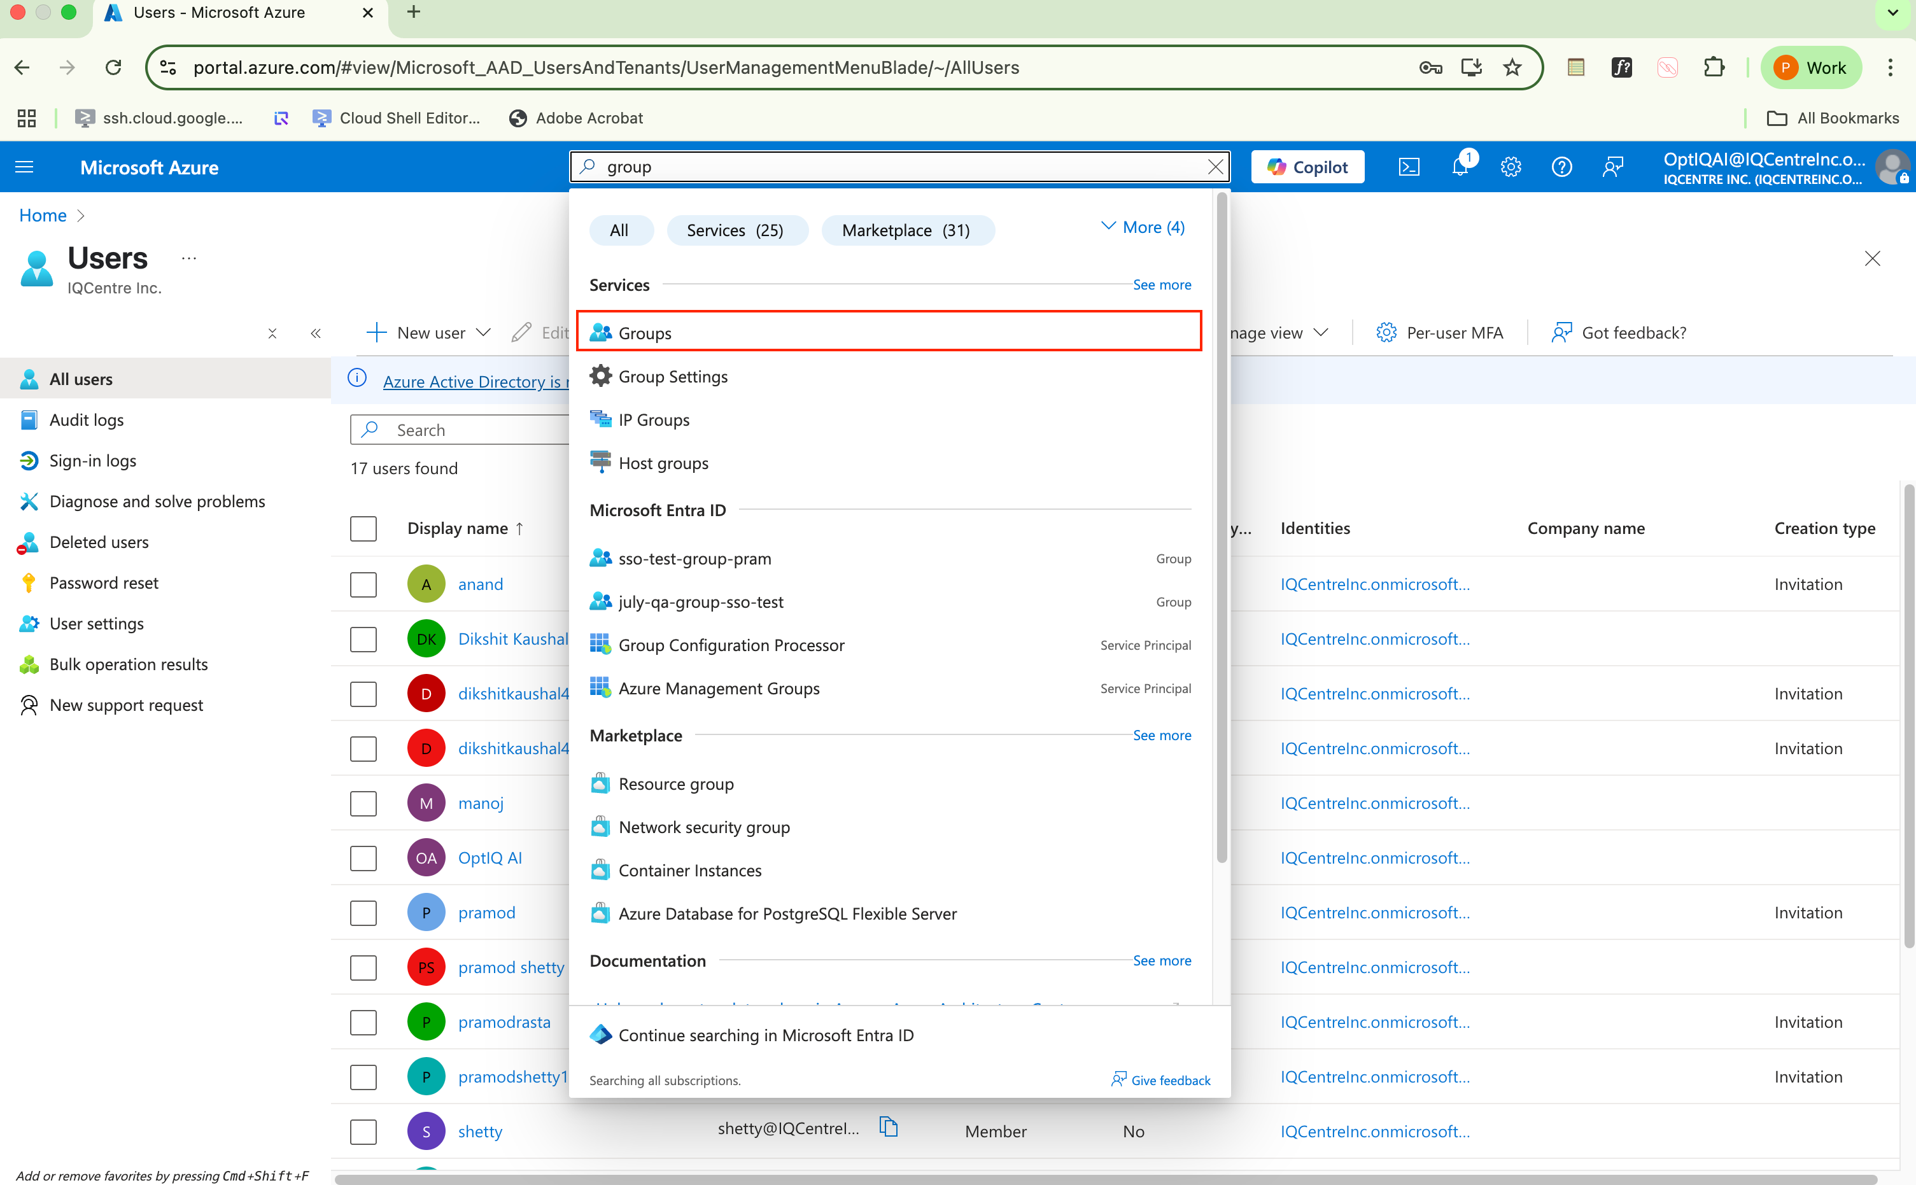Screen dimensions: 1916x1185
Task: Check the box for pramodrasta
Action: (x=363, y=1022)
